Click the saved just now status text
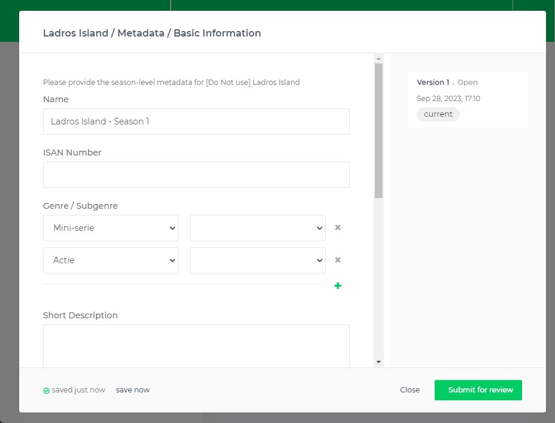 (78, 389)
